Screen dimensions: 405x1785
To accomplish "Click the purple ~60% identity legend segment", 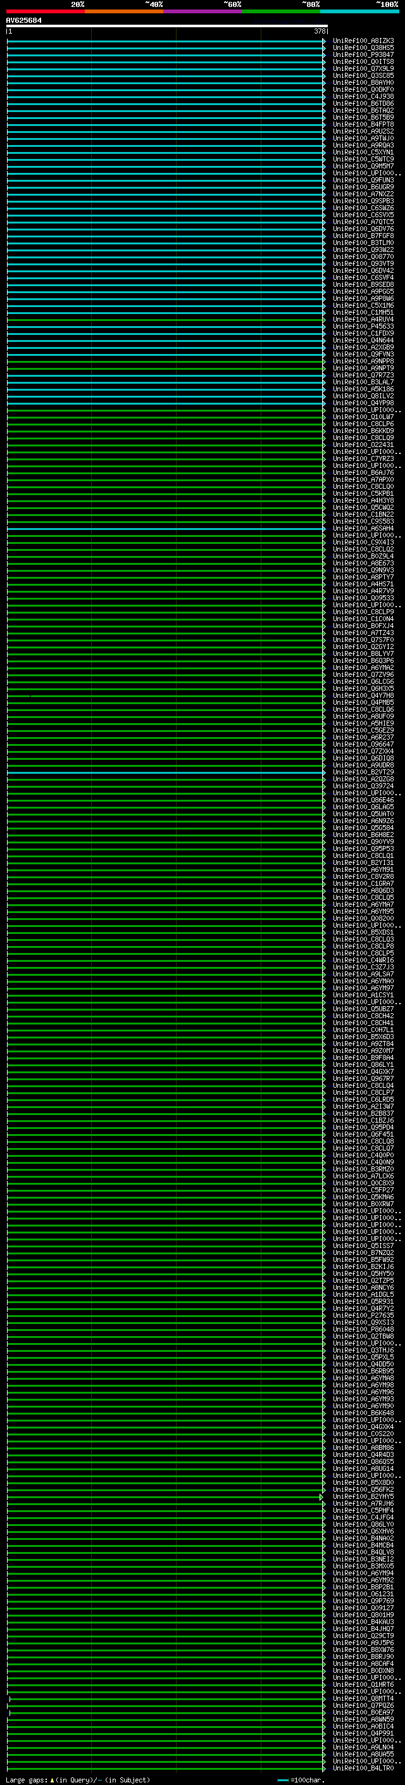I will click(202, 11).
